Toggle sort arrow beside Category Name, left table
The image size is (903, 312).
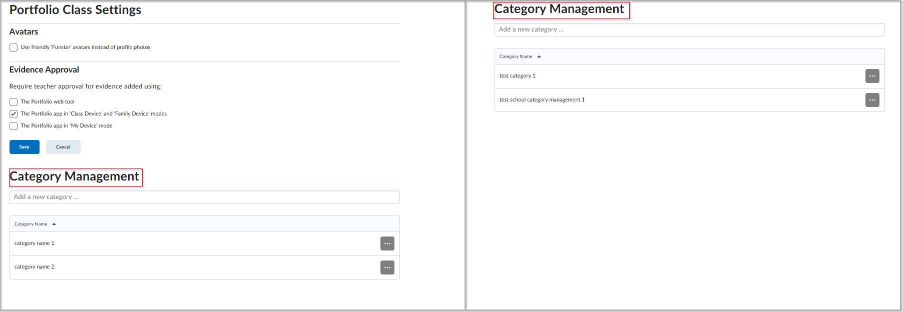pyautogui.click(x=54, y=224)
